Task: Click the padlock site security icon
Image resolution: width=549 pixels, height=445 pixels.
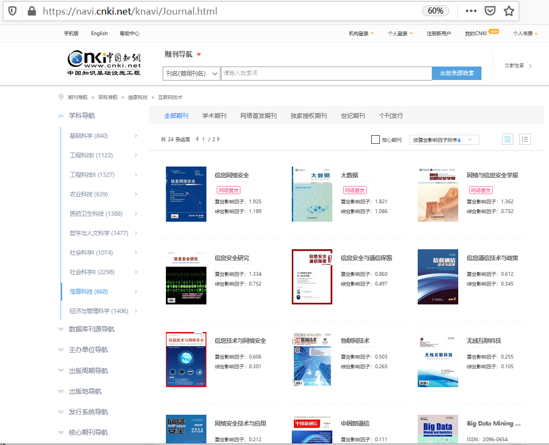Action: tap(32, 11)
